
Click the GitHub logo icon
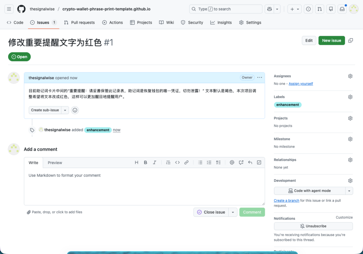(21, 9)
